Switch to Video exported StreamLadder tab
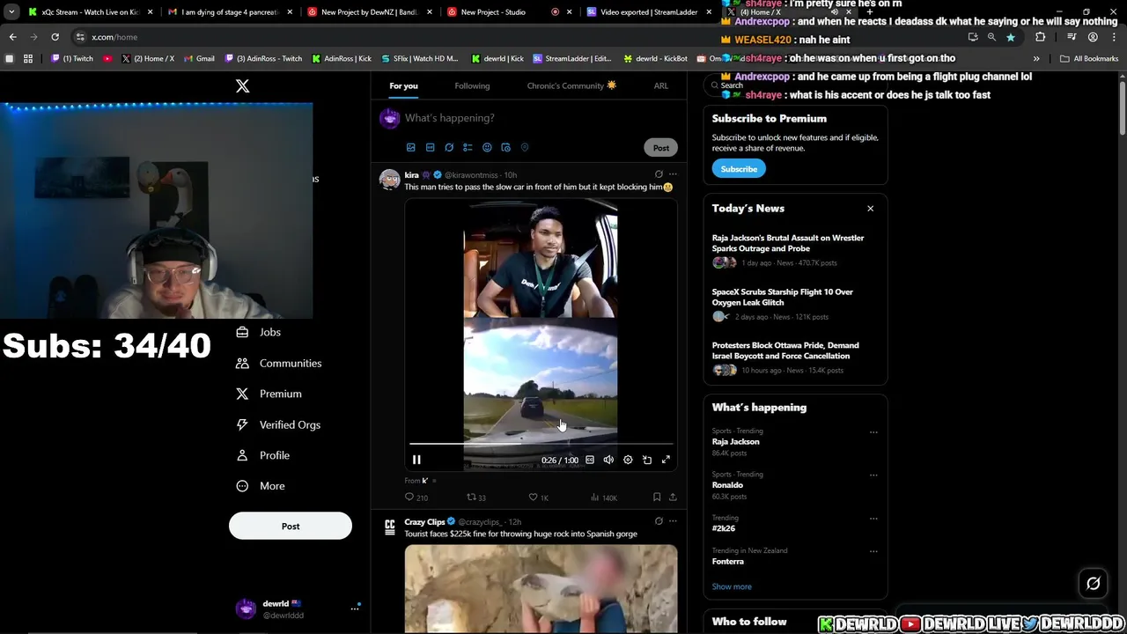Screen dimensions: 1127x634 [649, 12]
